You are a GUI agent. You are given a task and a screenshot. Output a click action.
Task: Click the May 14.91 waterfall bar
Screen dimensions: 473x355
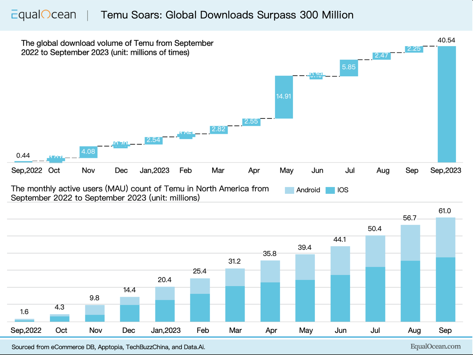(x=284, y=97)
